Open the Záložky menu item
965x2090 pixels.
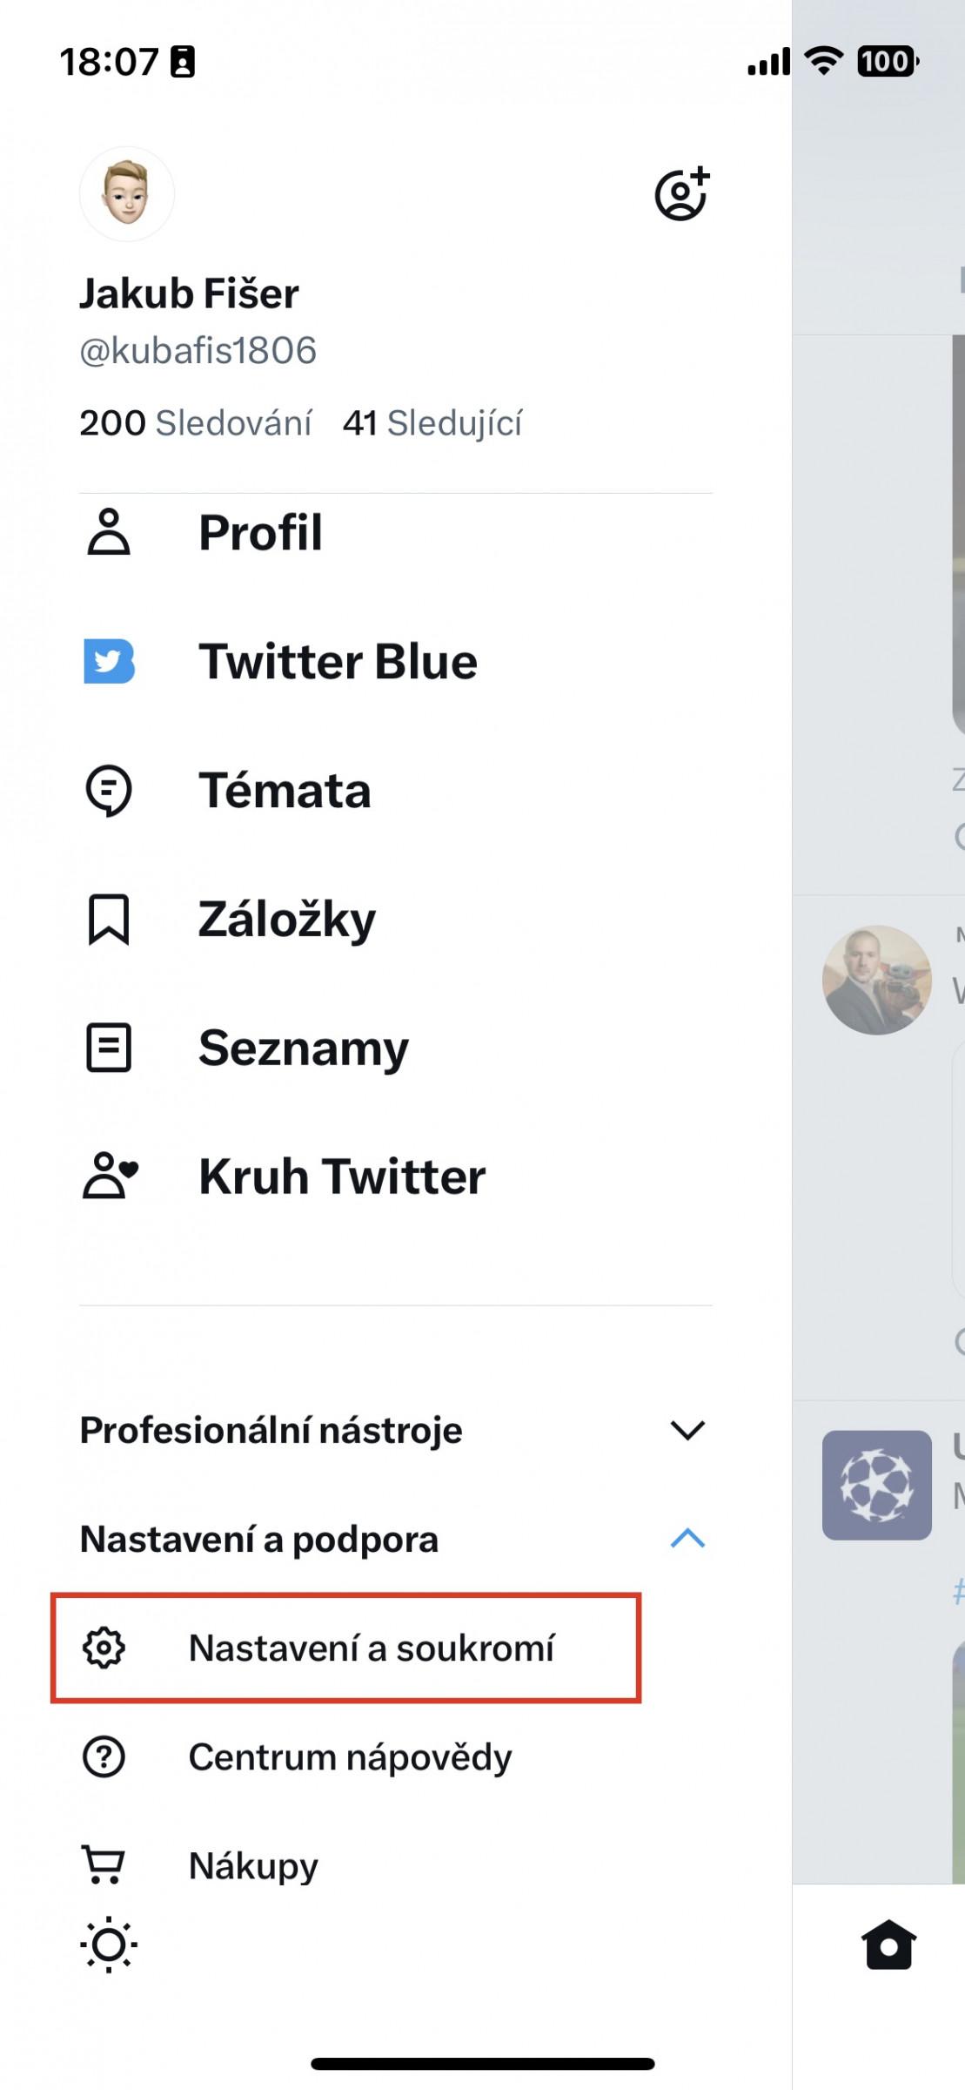pyautogui.click(x=287, y=920)
